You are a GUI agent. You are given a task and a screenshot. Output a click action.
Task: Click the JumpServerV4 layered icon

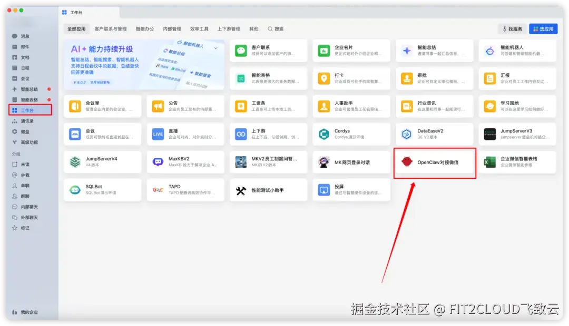75,162
